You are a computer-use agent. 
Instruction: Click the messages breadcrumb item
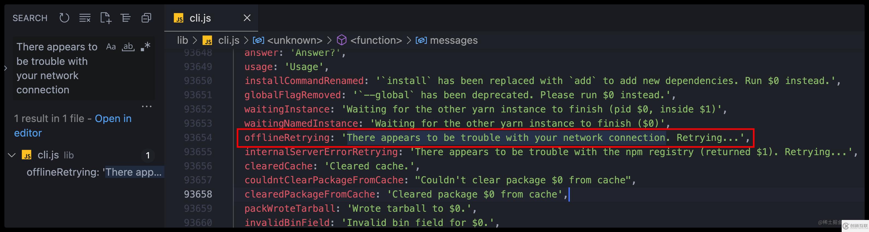tap(453, 40)
